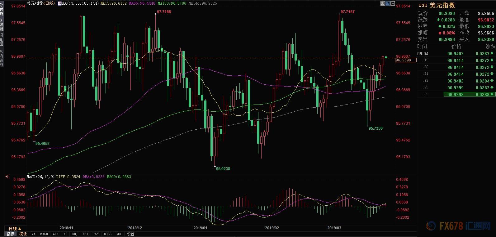Viewport: 496px width, 237px height.
Task: Apply the RSI indicator
Action: click(85, 234)
